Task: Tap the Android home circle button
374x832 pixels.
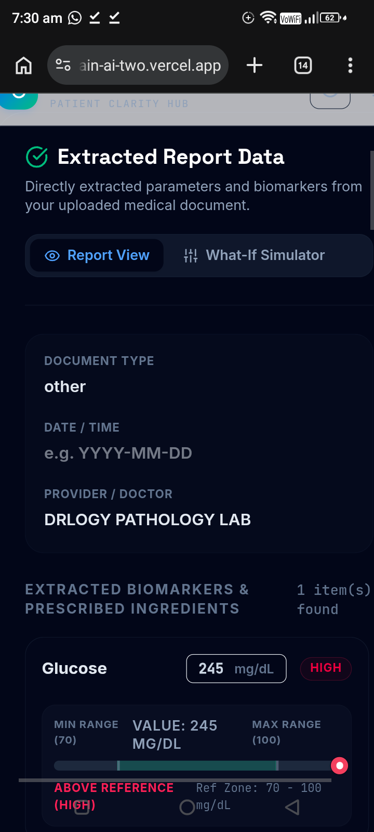Action: [x=187, y=807]
